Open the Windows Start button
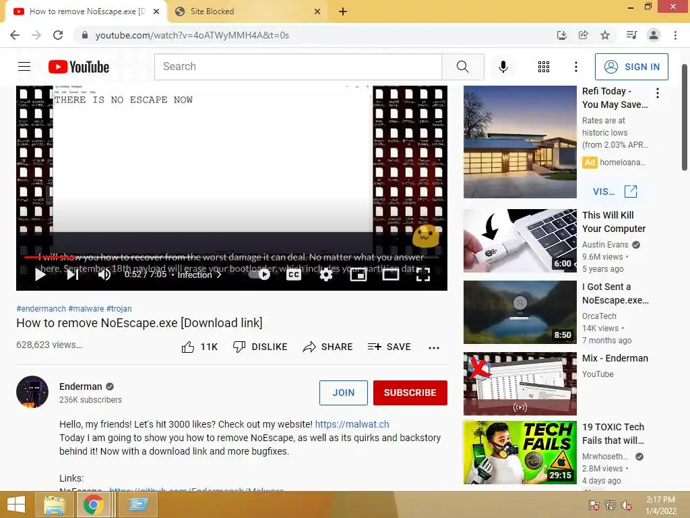 point(16,505)
